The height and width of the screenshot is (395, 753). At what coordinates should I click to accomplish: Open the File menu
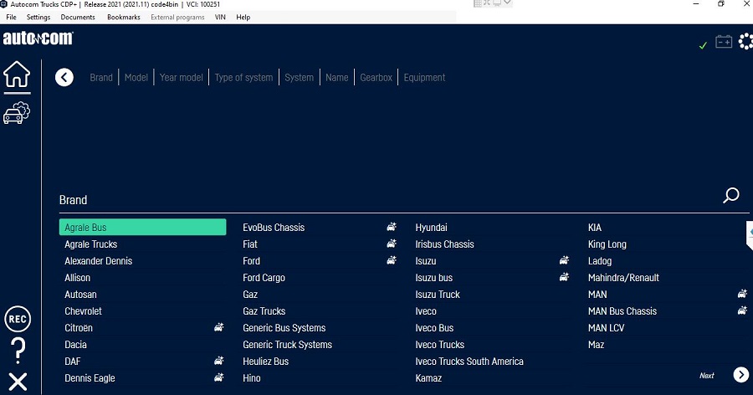click(11, 17)
